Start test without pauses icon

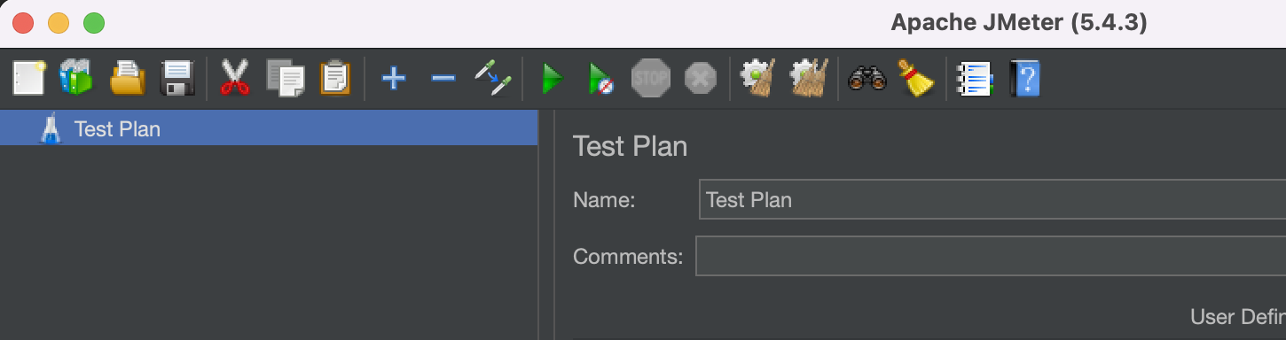[600, 79]
